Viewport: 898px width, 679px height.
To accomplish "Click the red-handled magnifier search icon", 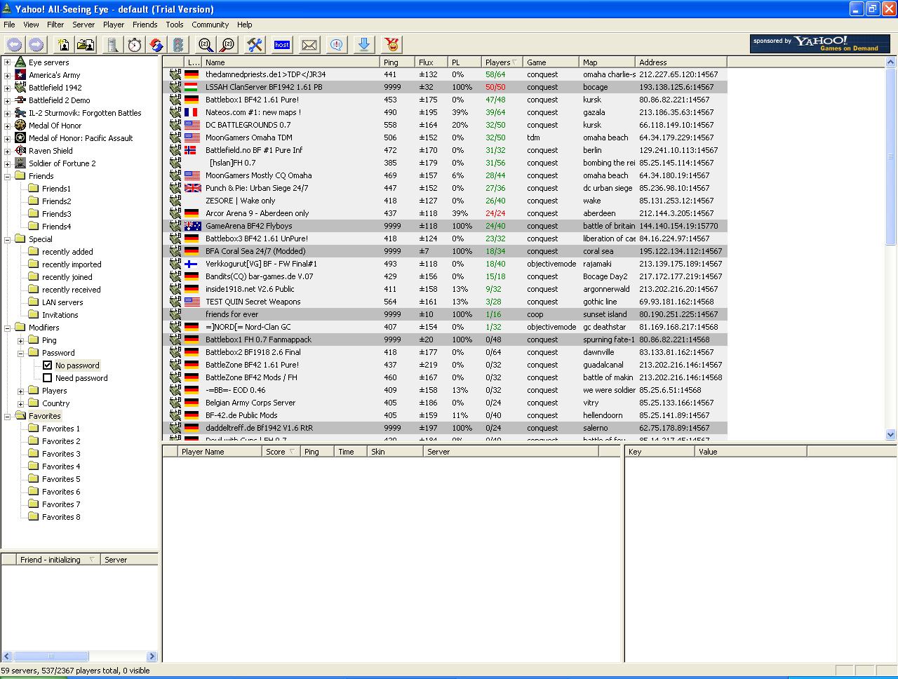I will click(227, 45).
